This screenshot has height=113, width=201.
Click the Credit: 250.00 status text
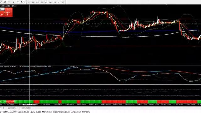click(23, 112)
